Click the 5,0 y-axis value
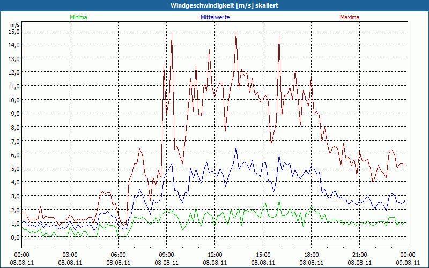The image size is (429, 268). tap(16, 168)
